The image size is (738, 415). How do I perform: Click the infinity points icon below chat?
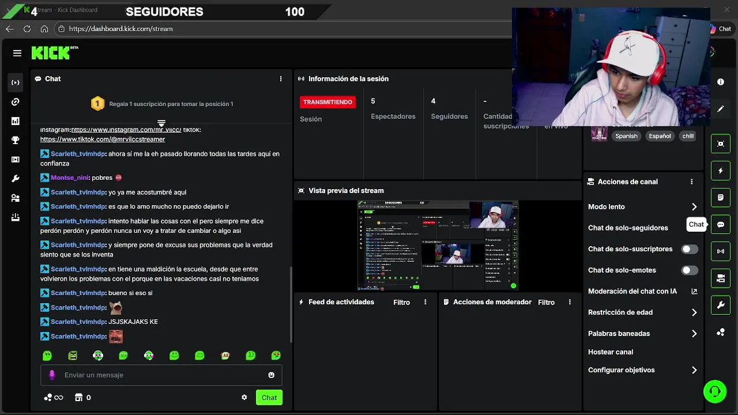[54, 398]
